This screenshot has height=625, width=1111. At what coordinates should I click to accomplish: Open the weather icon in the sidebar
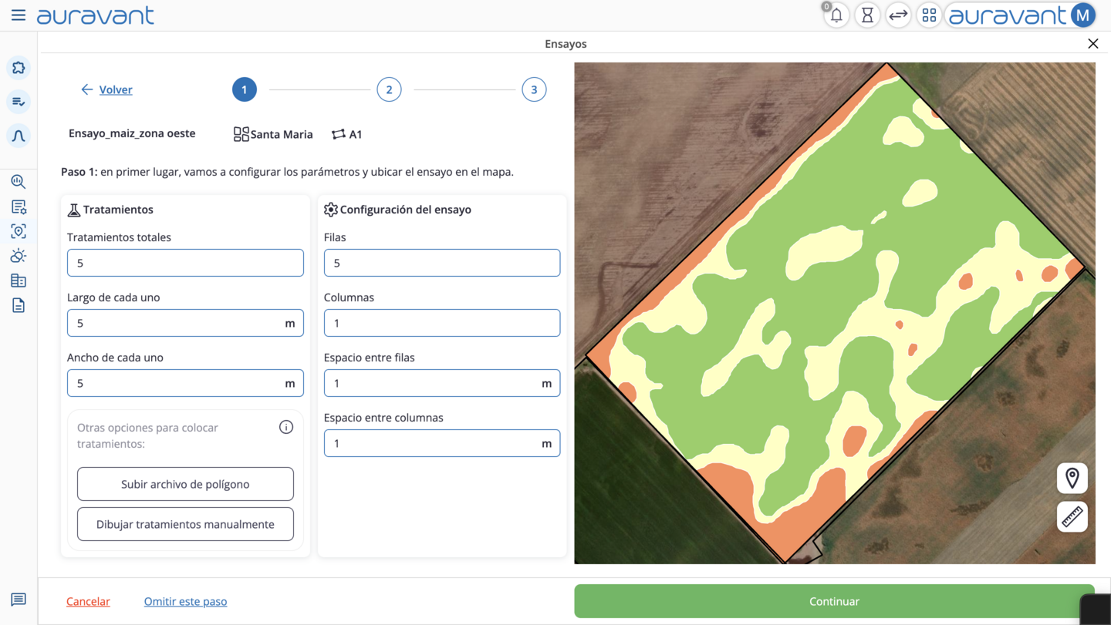pos(19,256)
